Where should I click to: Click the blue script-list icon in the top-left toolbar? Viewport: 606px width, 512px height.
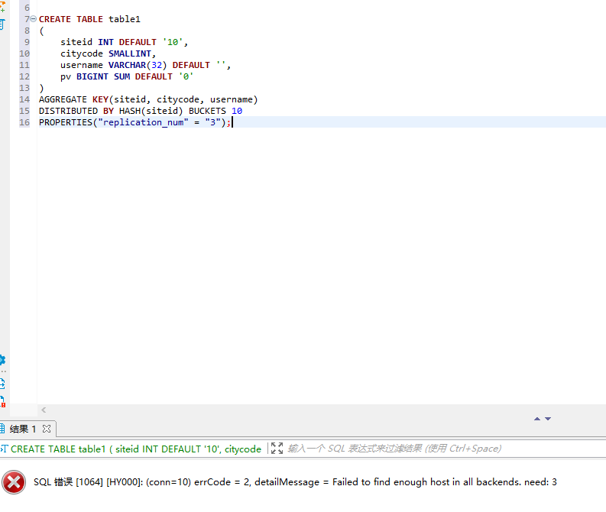pos(2,24)
